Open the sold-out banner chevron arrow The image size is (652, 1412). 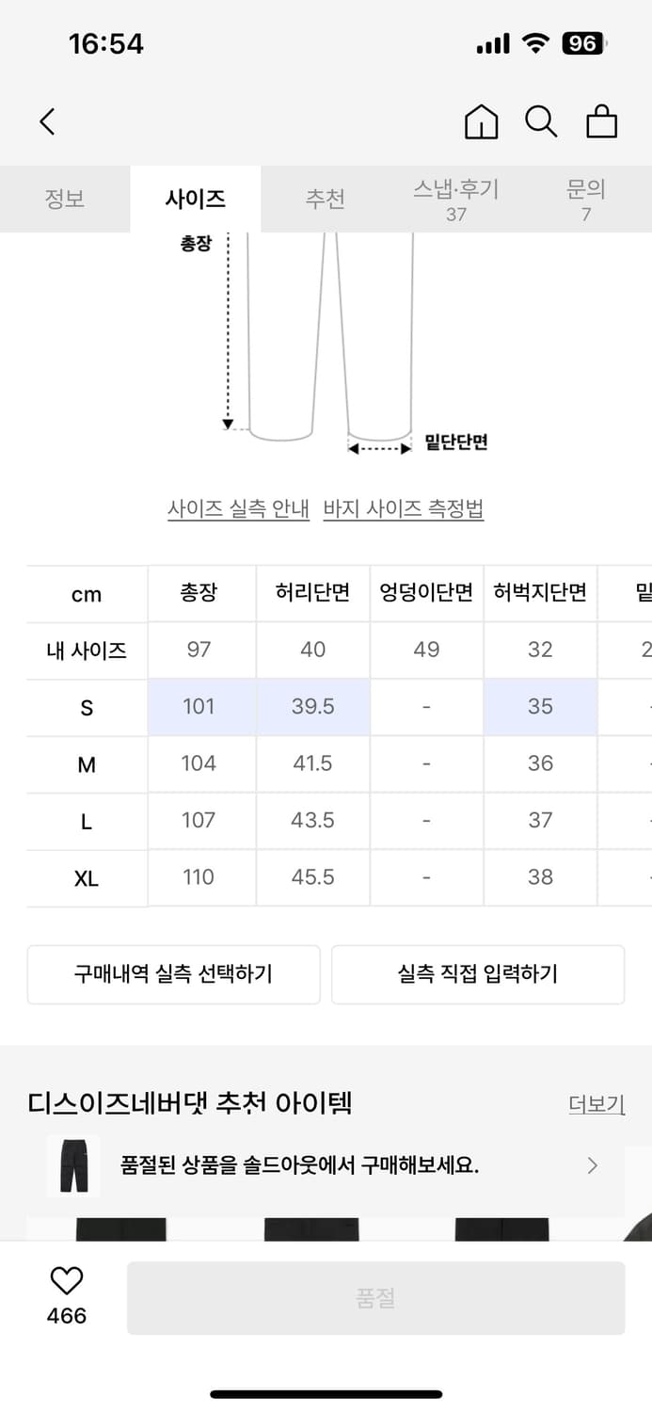[x=592, y=1165]
